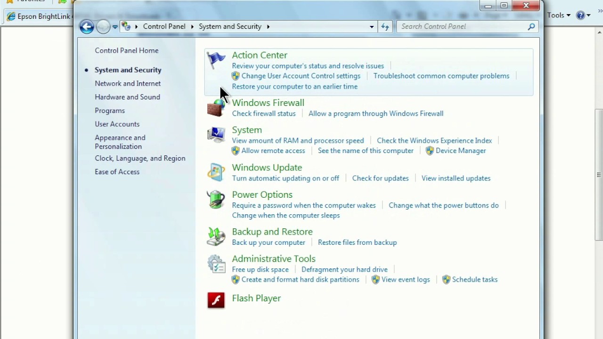Click the search magnifier icon

click(531, 26)
